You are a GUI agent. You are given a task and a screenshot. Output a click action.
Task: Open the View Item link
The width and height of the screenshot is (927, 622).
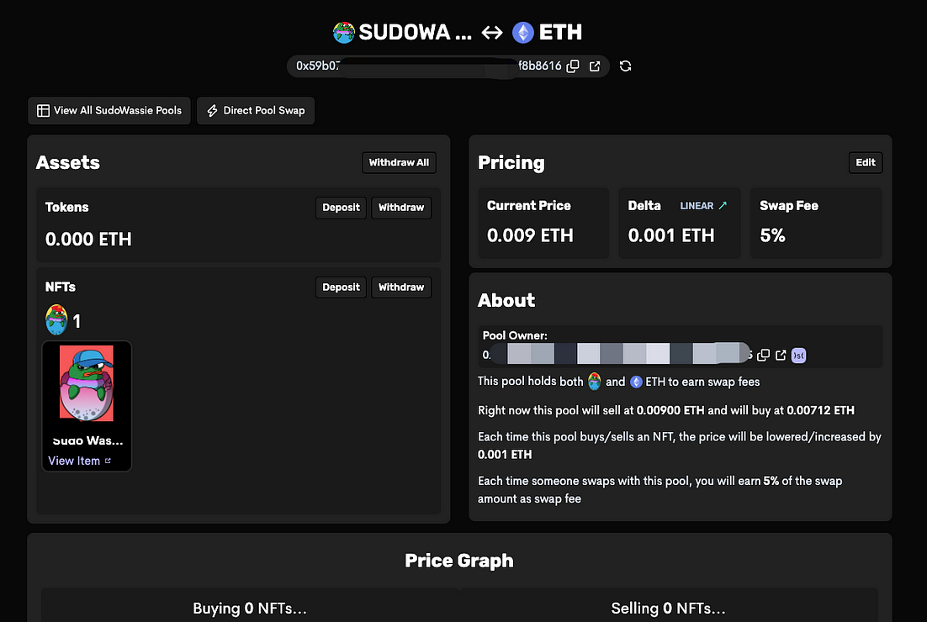79,461
